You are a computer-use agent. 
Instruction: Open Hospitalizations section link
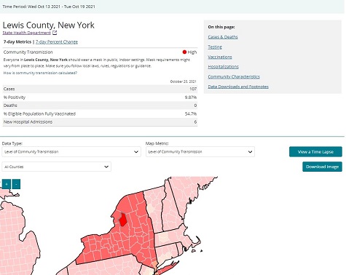(224, 67)
